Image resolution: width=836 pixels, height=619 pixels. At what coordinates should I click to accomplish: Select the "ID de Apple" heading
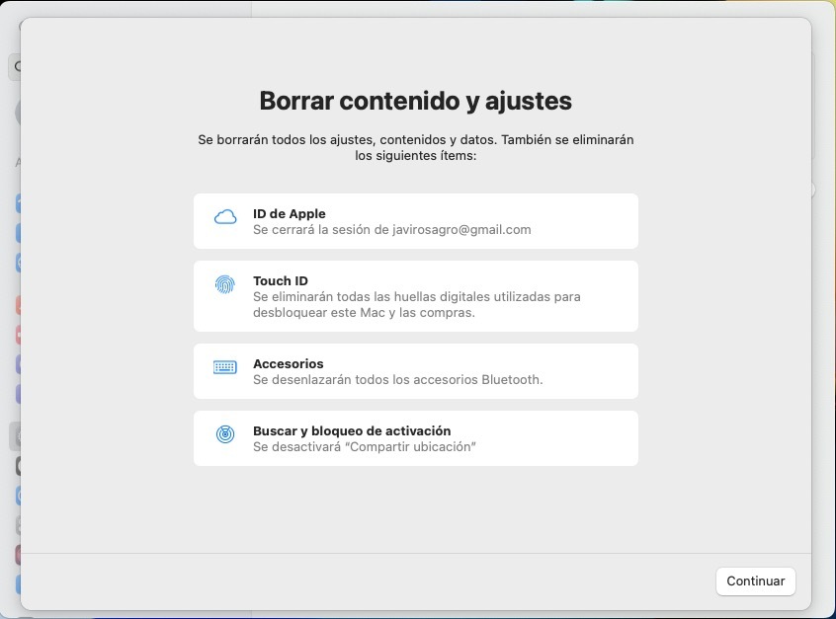point(289,213)
